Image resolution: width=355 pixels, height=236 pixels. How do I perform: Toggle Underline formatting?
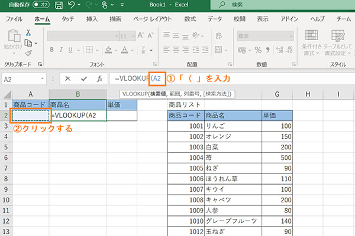click(70, 50)
